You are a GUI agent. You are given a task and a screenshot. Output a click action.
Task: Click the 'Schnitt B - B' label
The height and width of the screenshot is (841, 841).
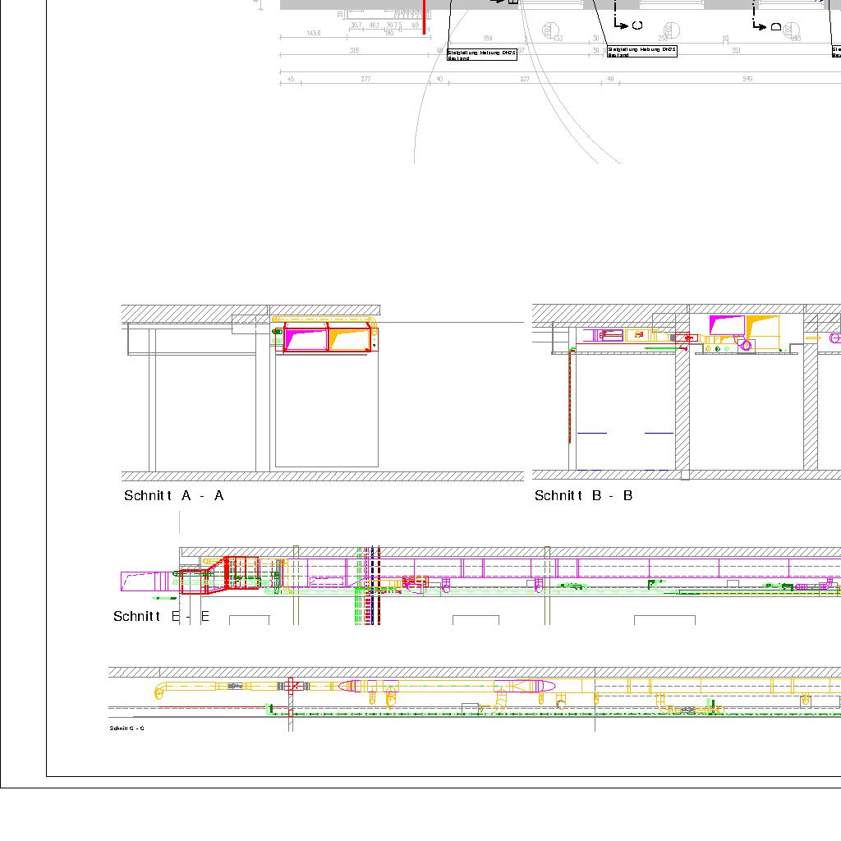pos(583,495)
